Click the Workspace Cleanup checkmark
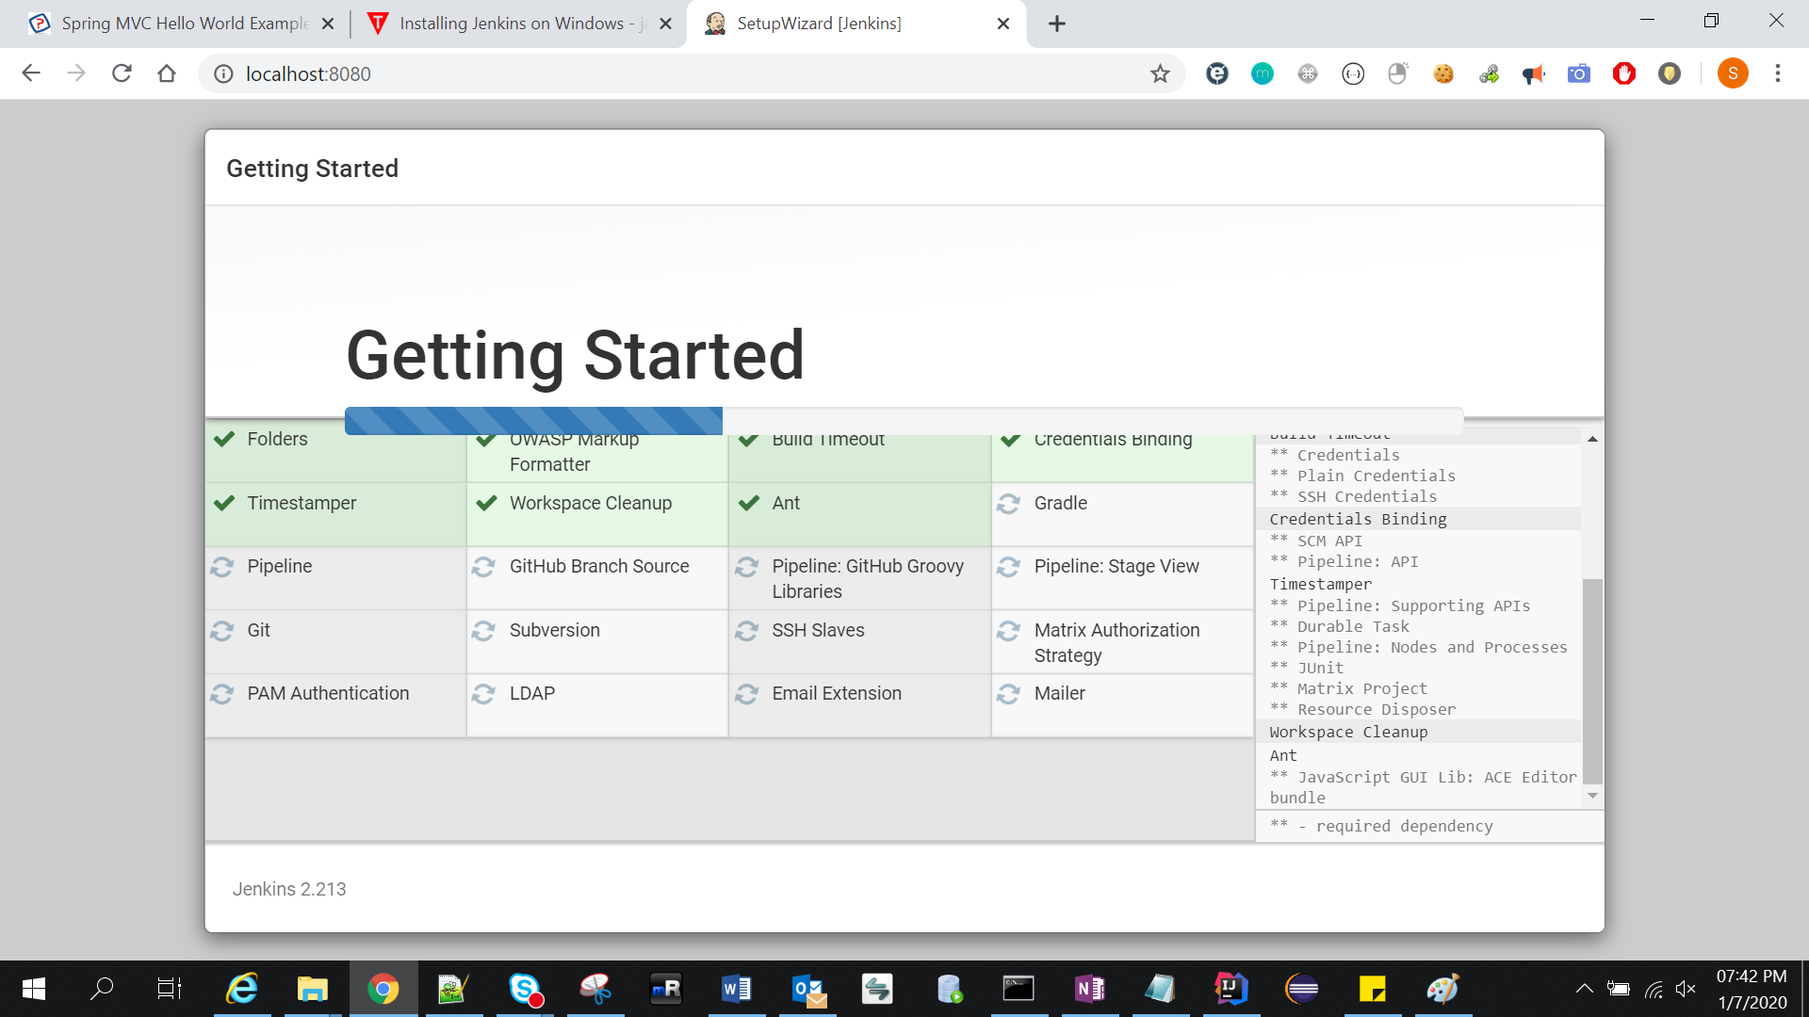 tap(486, 504)
